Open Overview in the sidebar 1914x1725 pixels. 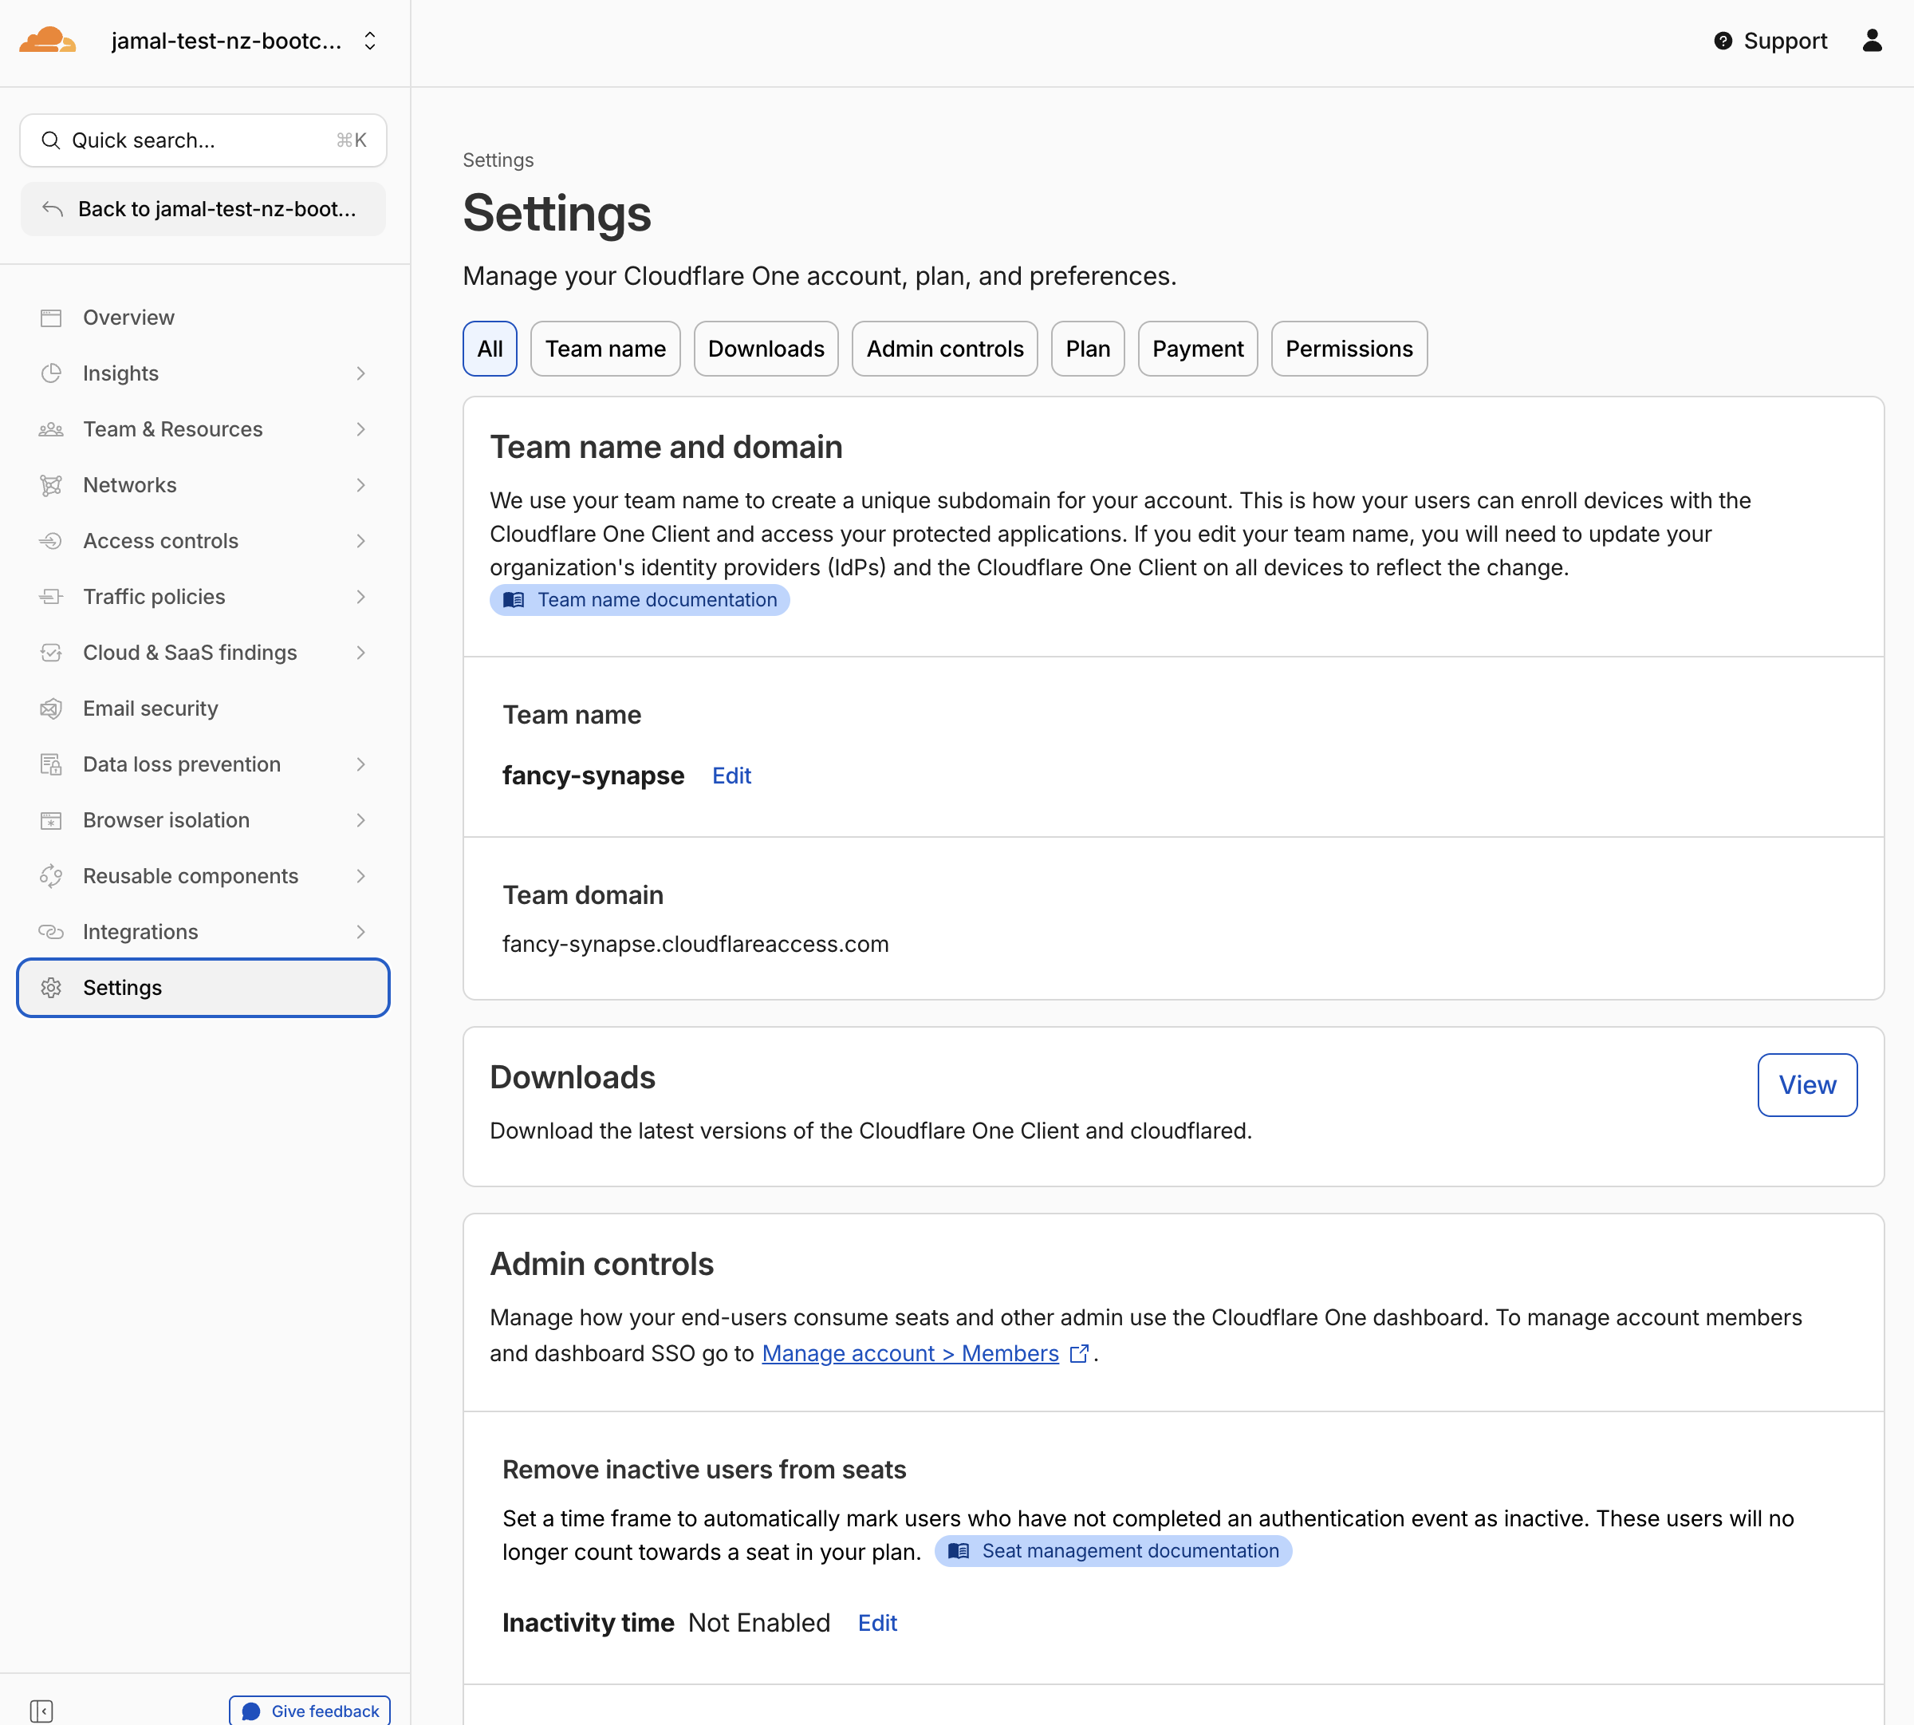click(203, 318)
